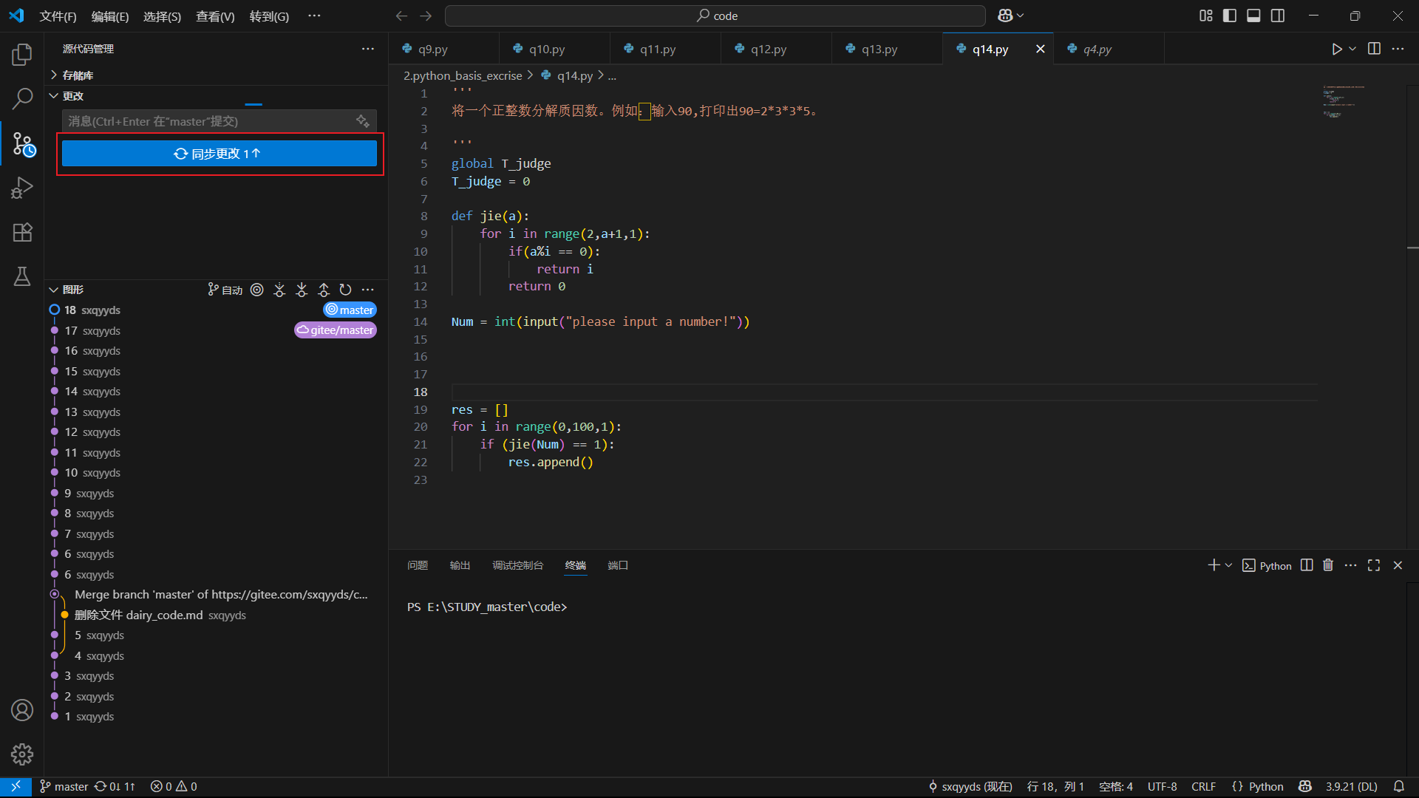
Task: Open the Explorer view in activity bar
Action: pyautogui.click(x=22, y=54)
